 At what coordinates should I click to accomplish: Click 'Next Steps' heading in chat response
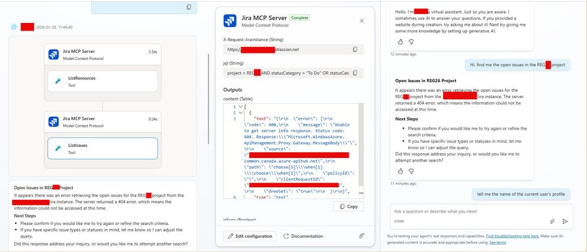pyautogui.click(x=407, y=119)
